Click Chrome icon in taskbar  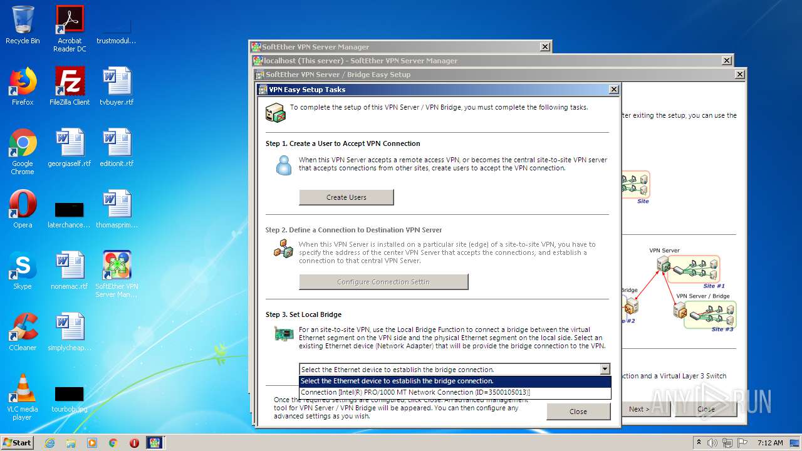(113, 443)
